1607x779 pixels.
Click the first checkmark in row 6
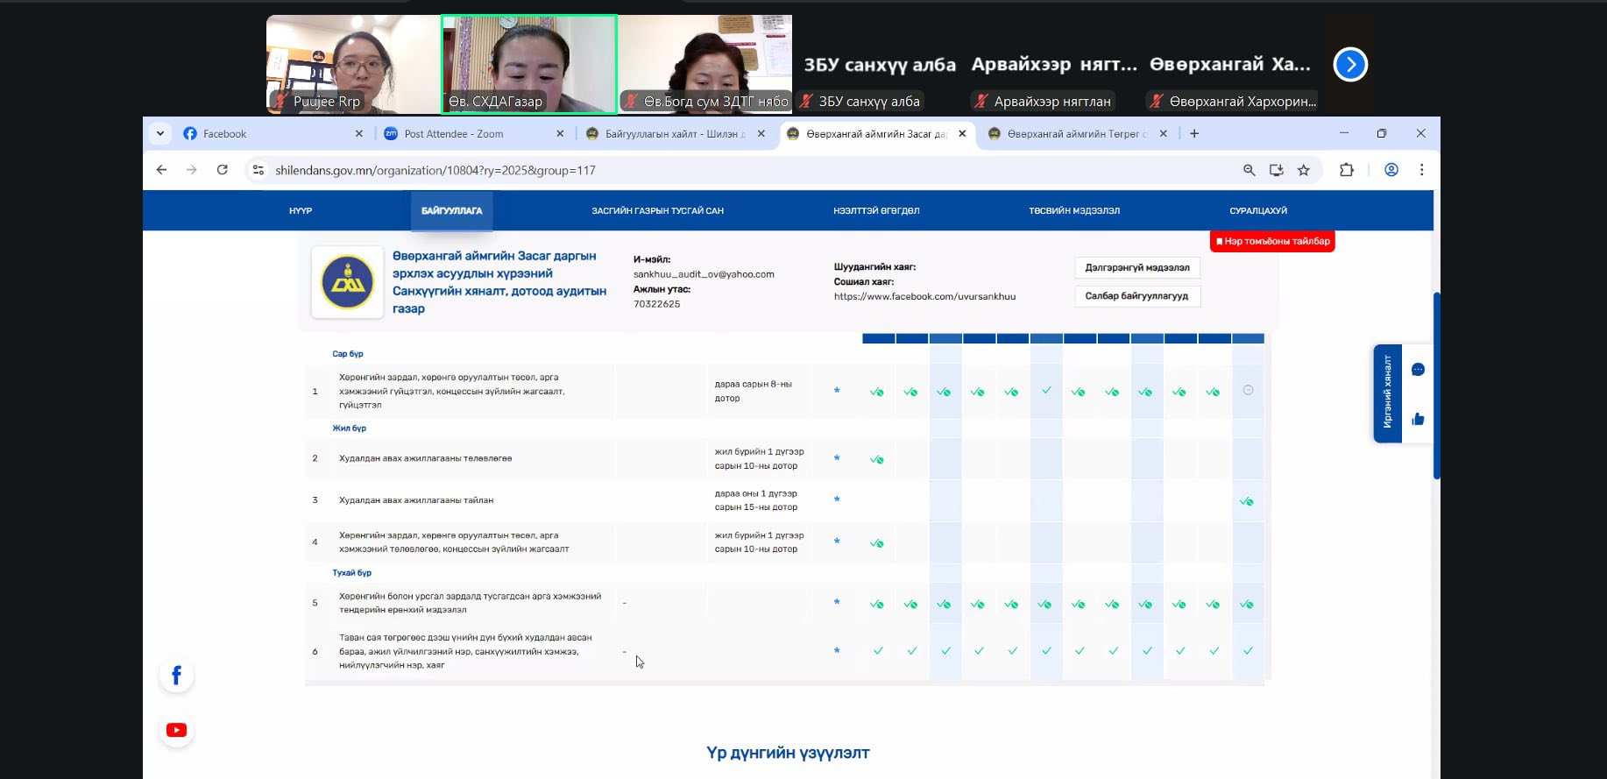pos(878,651)
